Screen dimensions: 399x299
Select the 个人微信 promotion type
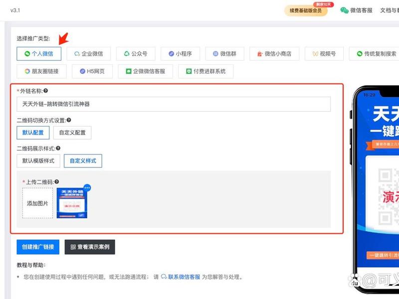coord(39,54)
